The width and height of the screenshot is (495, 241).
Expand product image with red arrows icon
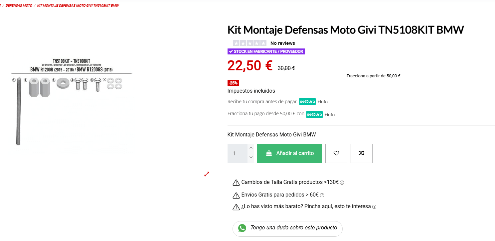(x=207, y=174)
